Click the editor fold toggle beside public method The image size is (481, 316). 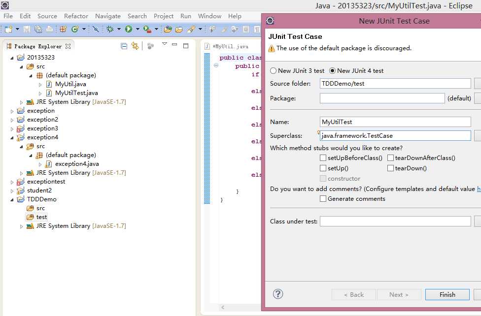click(216, 65)
